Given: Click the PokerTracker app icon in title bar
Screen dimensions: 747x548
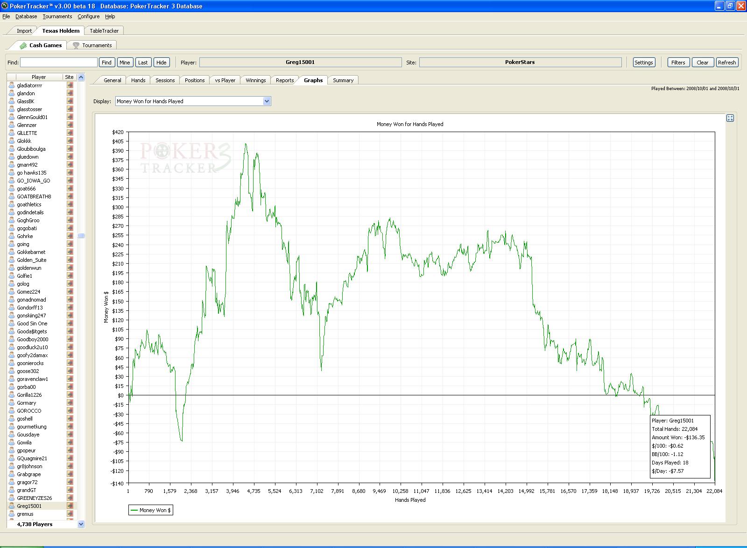Looking at the screenshot, I should [5, 6].
